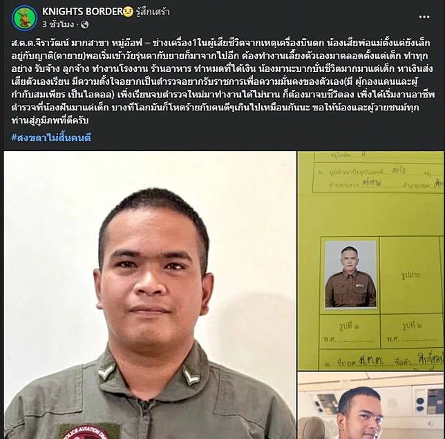Viewport: 445px width, 439px height.
Task: Open the #สงขลาไม่สิ้นคนดี hashtag
Action: click(51, 138)
